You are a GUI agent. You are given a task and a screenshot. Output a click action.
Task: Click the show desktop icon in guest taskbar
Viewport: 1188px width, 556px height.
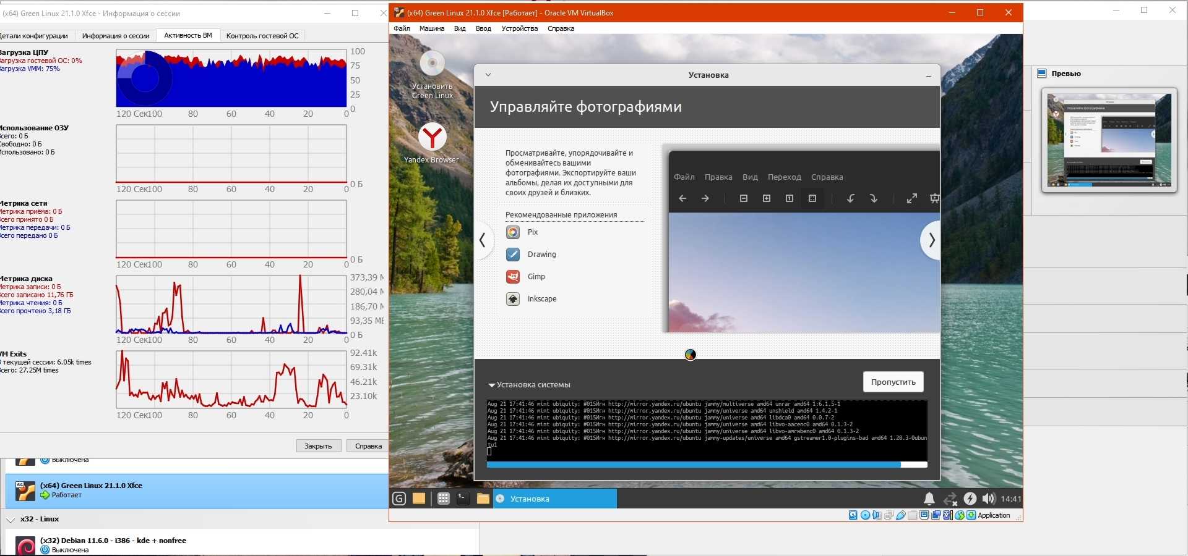click(x=419, y=499)
